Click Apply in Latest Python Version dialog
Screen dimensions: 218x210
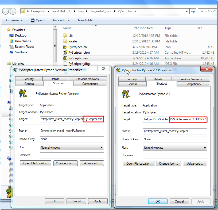[98, 201]
